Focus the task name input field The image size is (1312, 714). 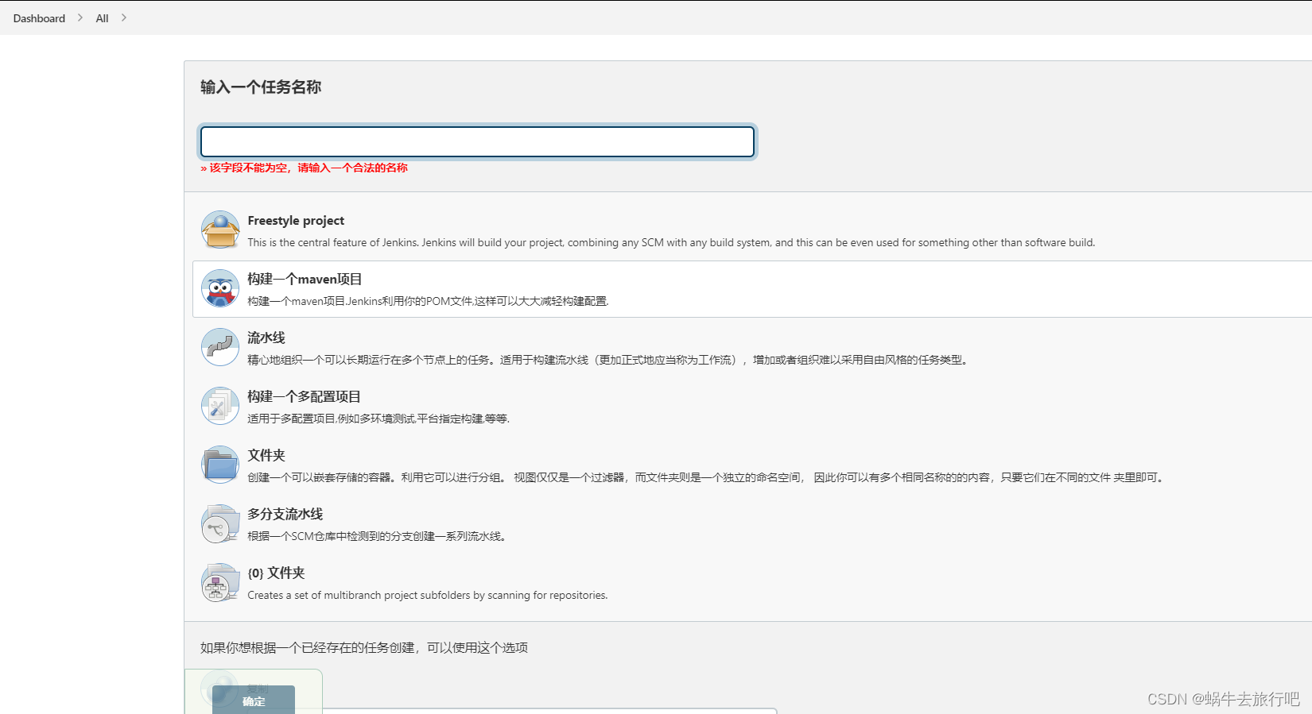pyautogui.click(x=477, y=141)
